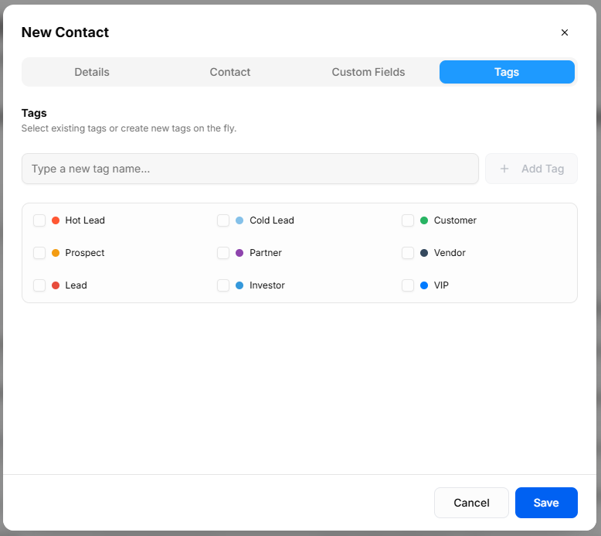Click the light blue Cold Lead color dot
Screen dimensions: 601x536
pyautogui.click(x=239, y=220)
